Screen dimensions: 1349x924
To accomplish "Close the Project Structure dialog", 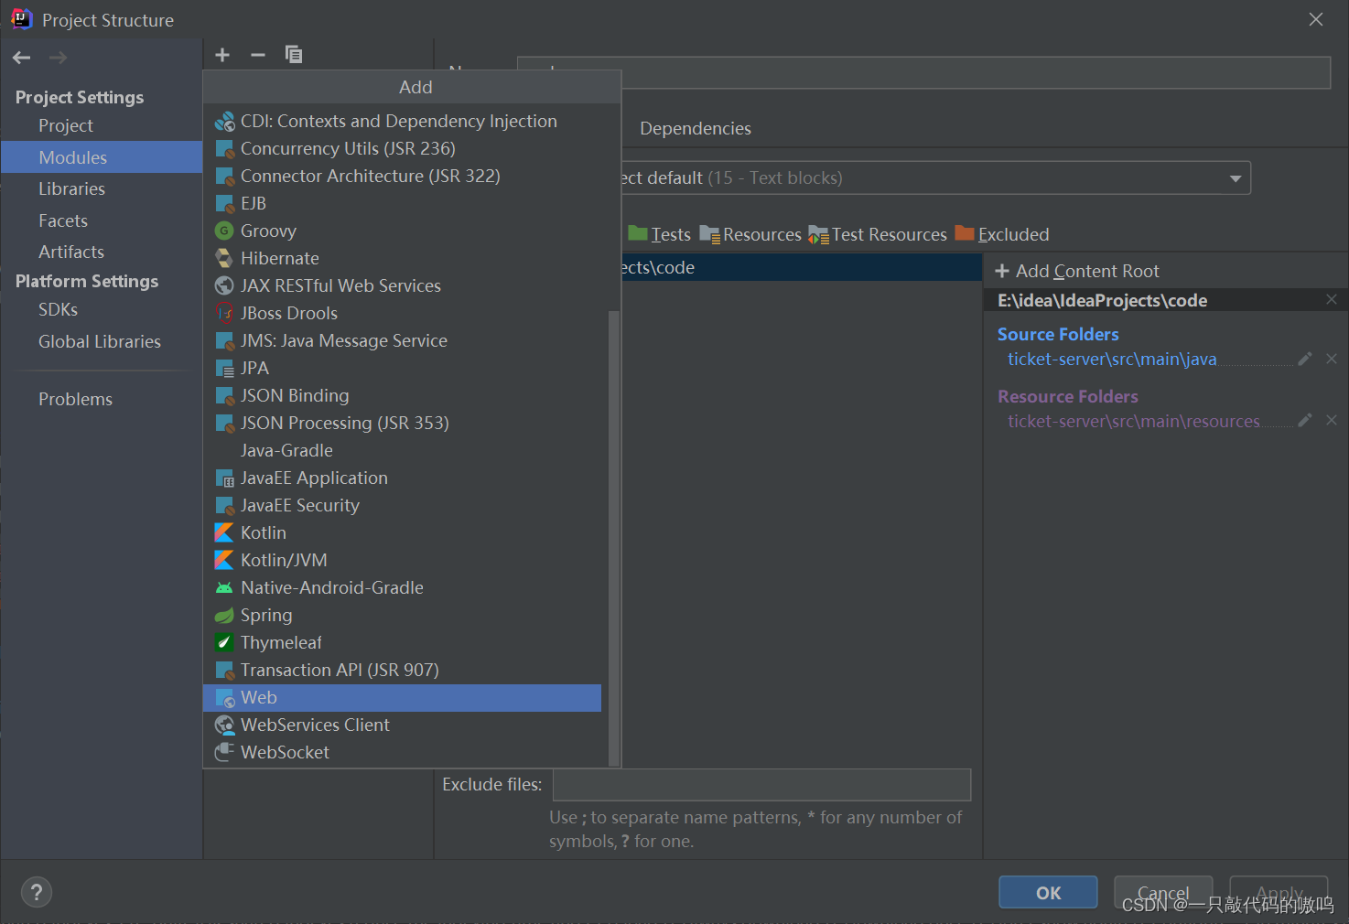I will (x=1316, y=19).
